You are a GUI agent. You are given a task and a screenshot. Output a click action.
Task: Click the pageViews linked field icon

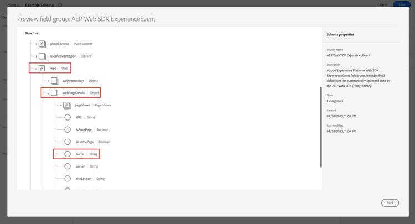coord(67,105)
